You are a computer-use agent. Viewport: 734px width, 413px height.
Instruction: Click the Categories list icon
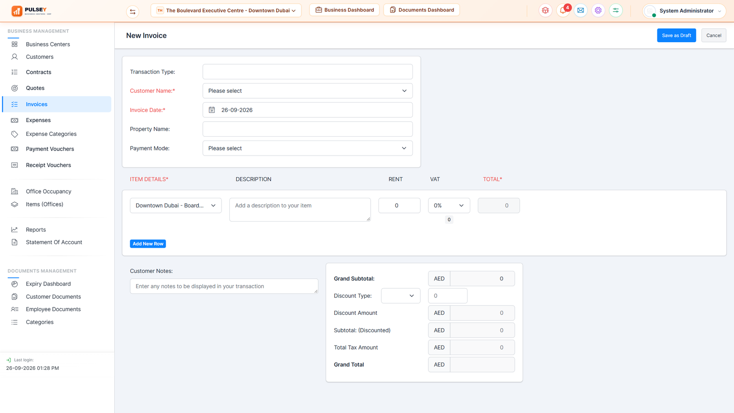pos(15,322)
